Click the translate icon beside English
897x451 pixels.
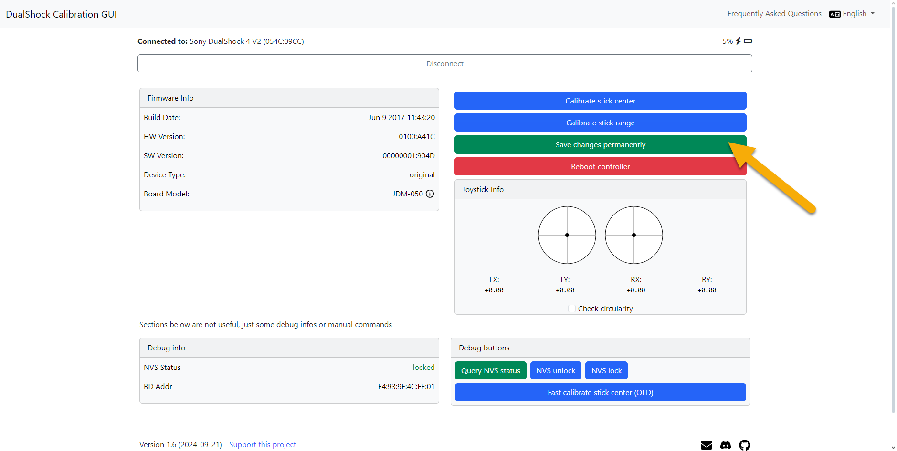click(x=834, y=14)
